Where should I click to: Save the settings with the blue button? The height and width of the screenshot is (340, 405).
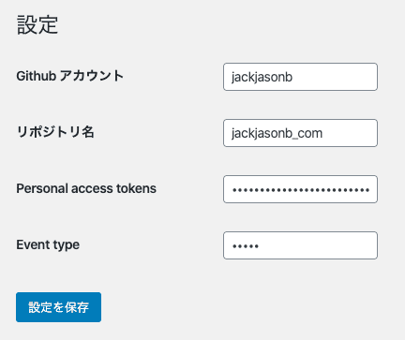[x=58, y=307]
